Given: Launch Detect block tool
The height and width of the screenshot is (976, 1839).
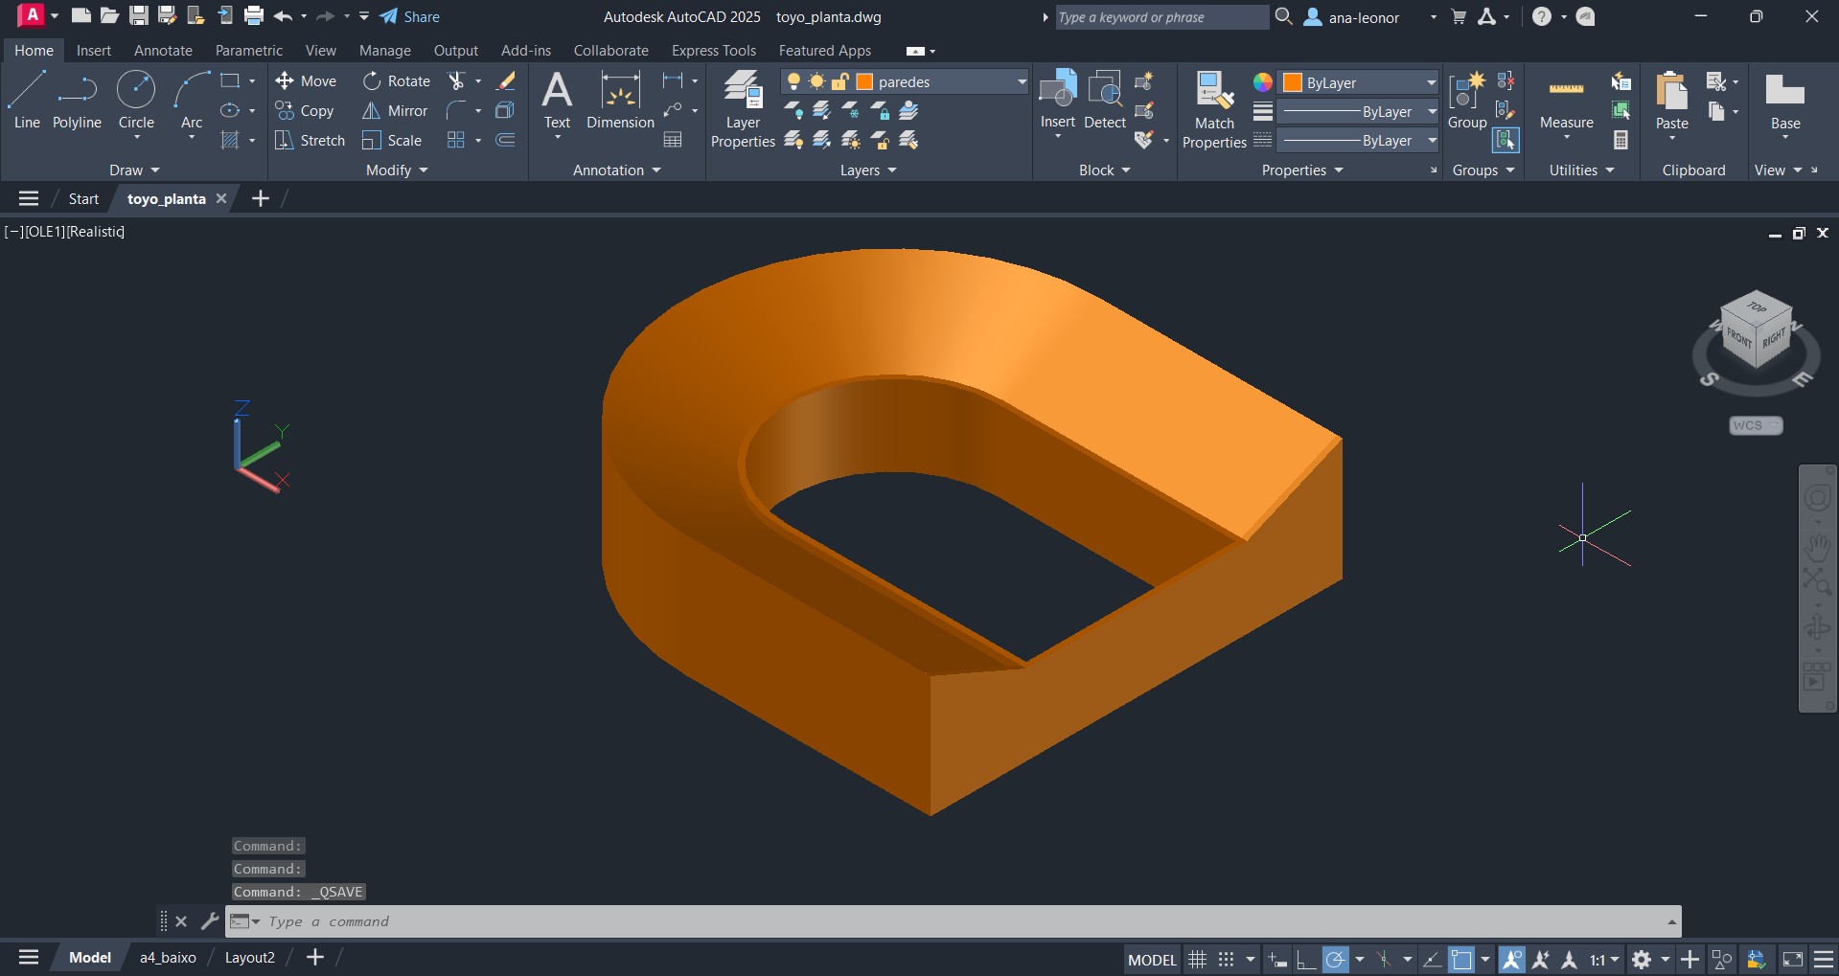Looking at the screenshot, I should click(1105, 100).
